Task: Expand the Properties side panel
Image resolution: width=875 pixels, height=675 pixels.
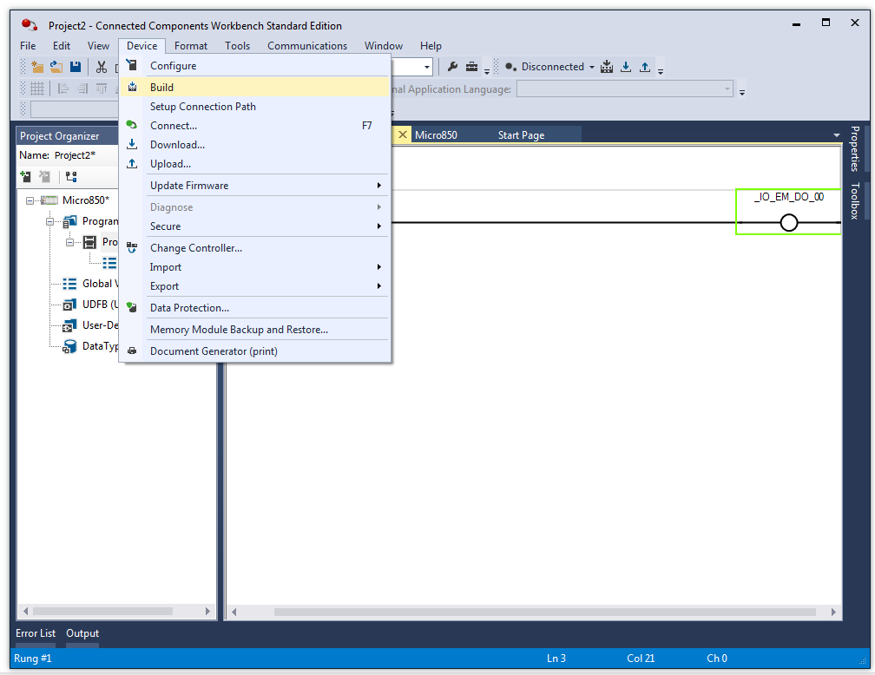Action: coord(854,149)
